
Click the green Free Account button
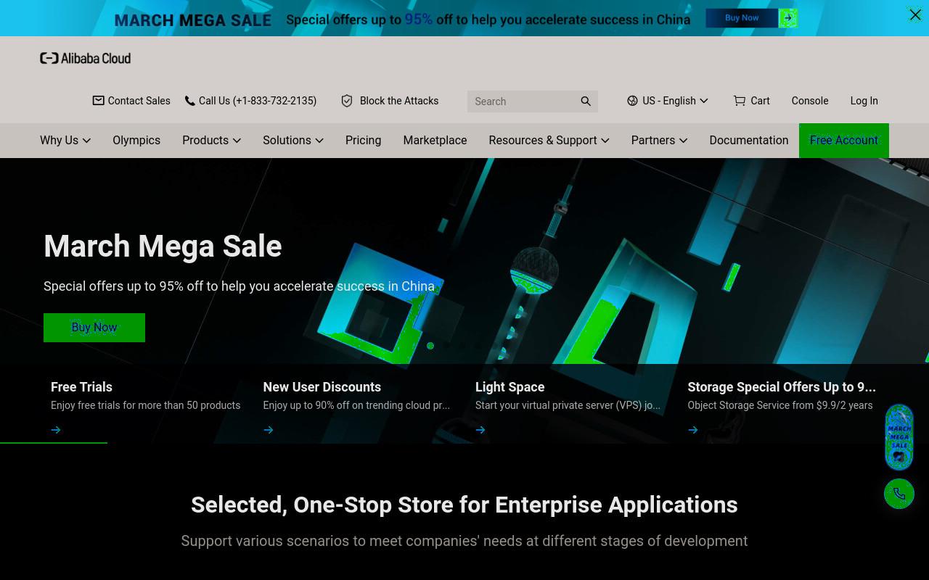point(844,140)
